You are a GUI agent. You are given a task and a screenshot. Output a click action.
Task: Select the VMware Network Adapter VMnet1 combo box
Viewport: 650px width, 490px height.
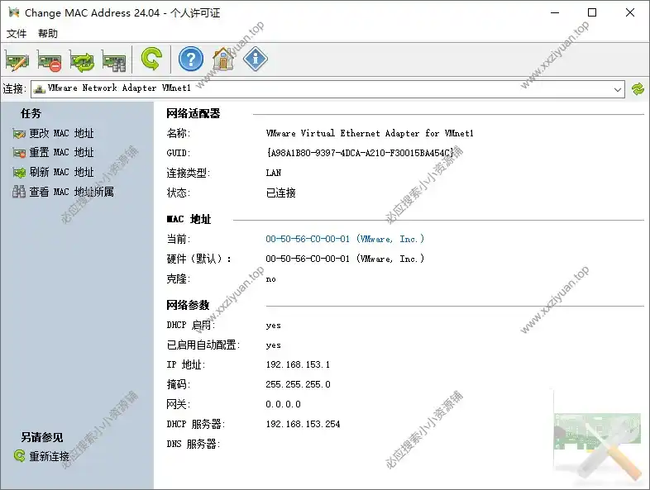pos(323,88)
